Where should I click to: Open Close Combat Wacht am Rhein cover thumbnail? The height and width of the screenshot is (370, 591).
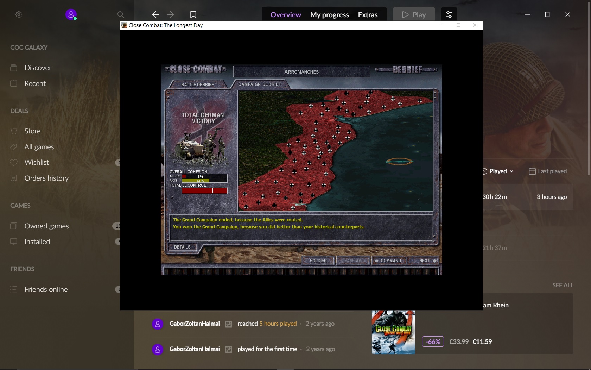coord(393,332)
